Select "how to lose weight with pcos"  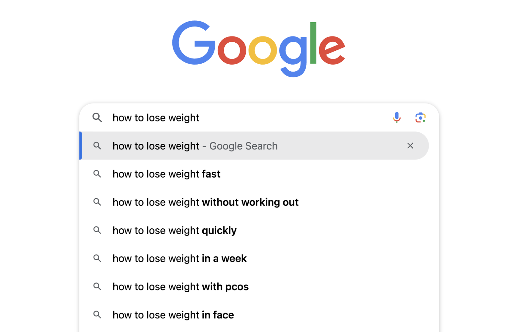click(x=180, y=287)
